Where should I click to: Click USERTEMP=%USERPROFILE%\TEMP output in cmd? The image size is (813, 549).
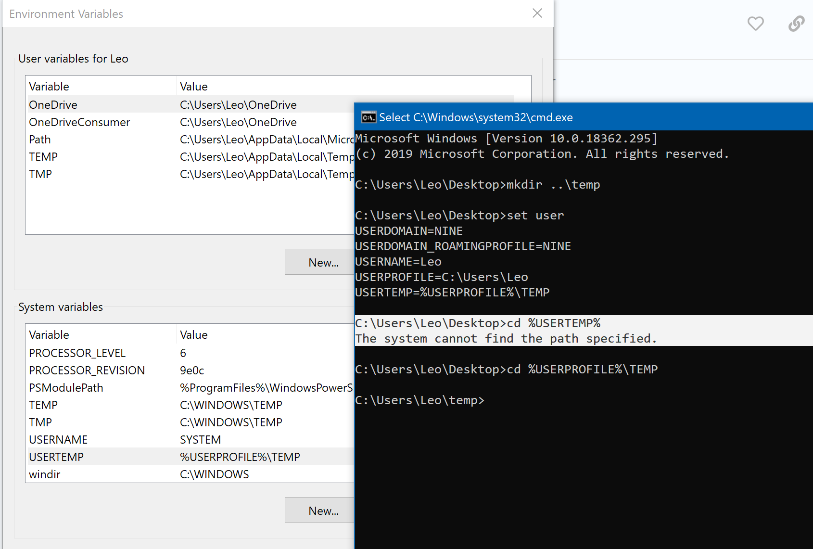point(452,292)
